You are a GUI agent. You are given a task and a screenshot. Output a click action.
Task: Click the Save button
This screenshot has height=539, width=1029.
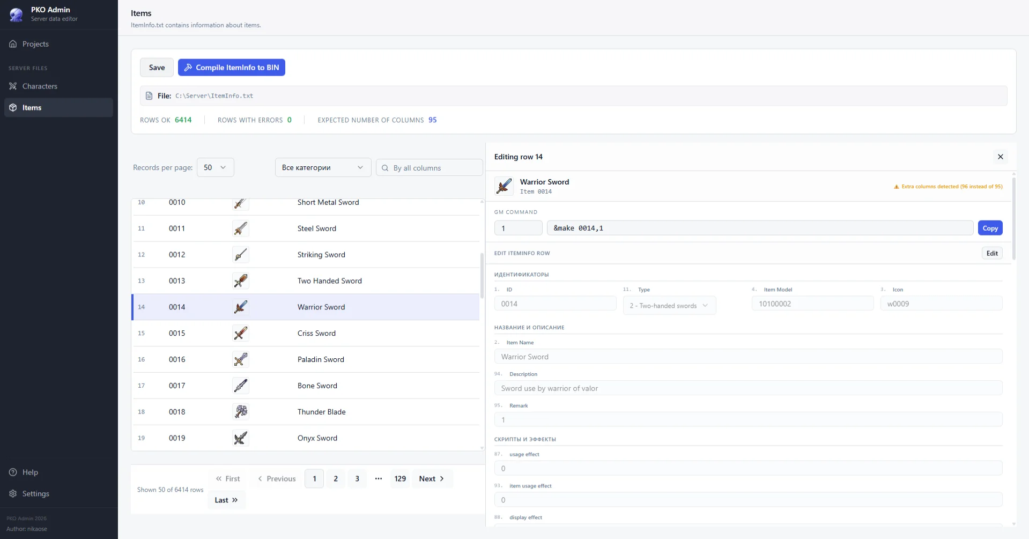(157, 68)
